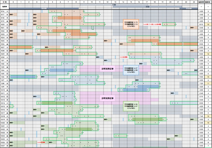This screenshot has width=212, height=148.
Task: Select the 覚醒回数 column header
Action: pyautogui.click(x=209, y=2)
